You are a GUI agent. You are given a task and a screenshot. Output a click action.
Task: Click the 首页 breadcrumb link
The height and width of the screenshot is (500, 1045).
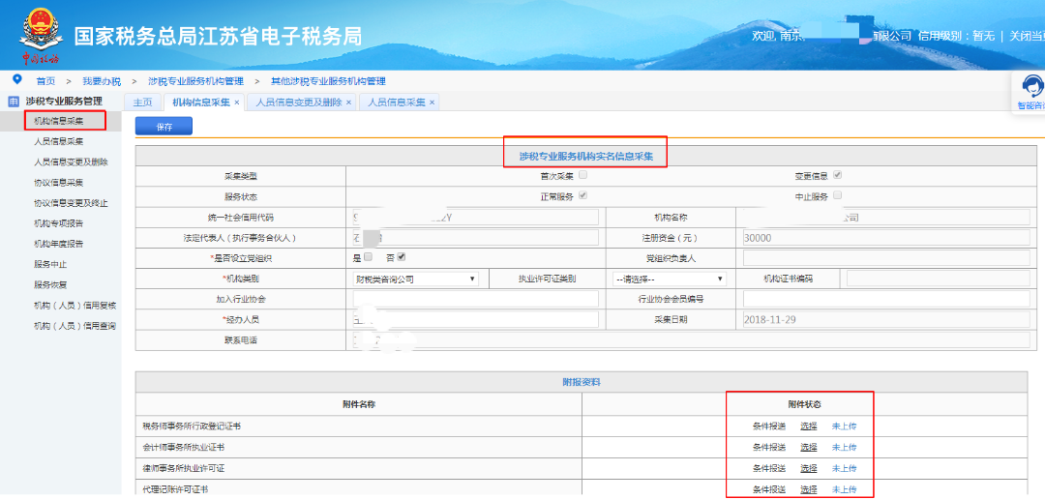point(45,81)
